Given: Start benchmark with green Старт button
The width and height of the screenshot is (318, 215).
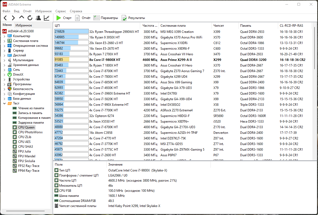Looking at the screenshot, I should 64,18.
